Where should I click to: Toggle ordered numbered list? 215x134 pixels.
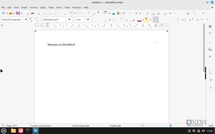tap(185, 20)
